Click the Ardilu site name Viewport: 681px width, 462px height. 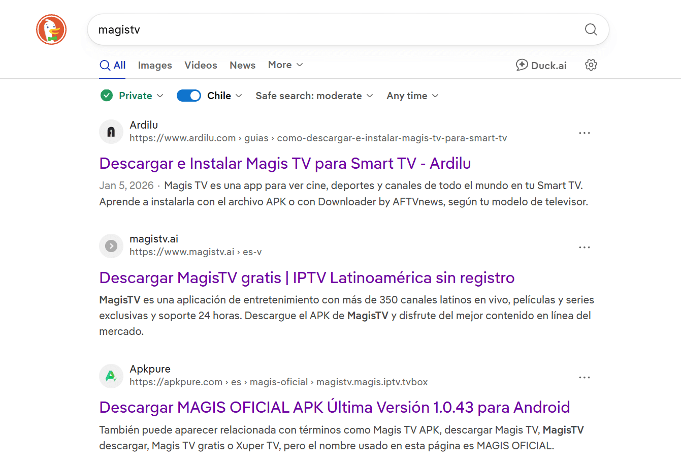(x=144, y=125)
